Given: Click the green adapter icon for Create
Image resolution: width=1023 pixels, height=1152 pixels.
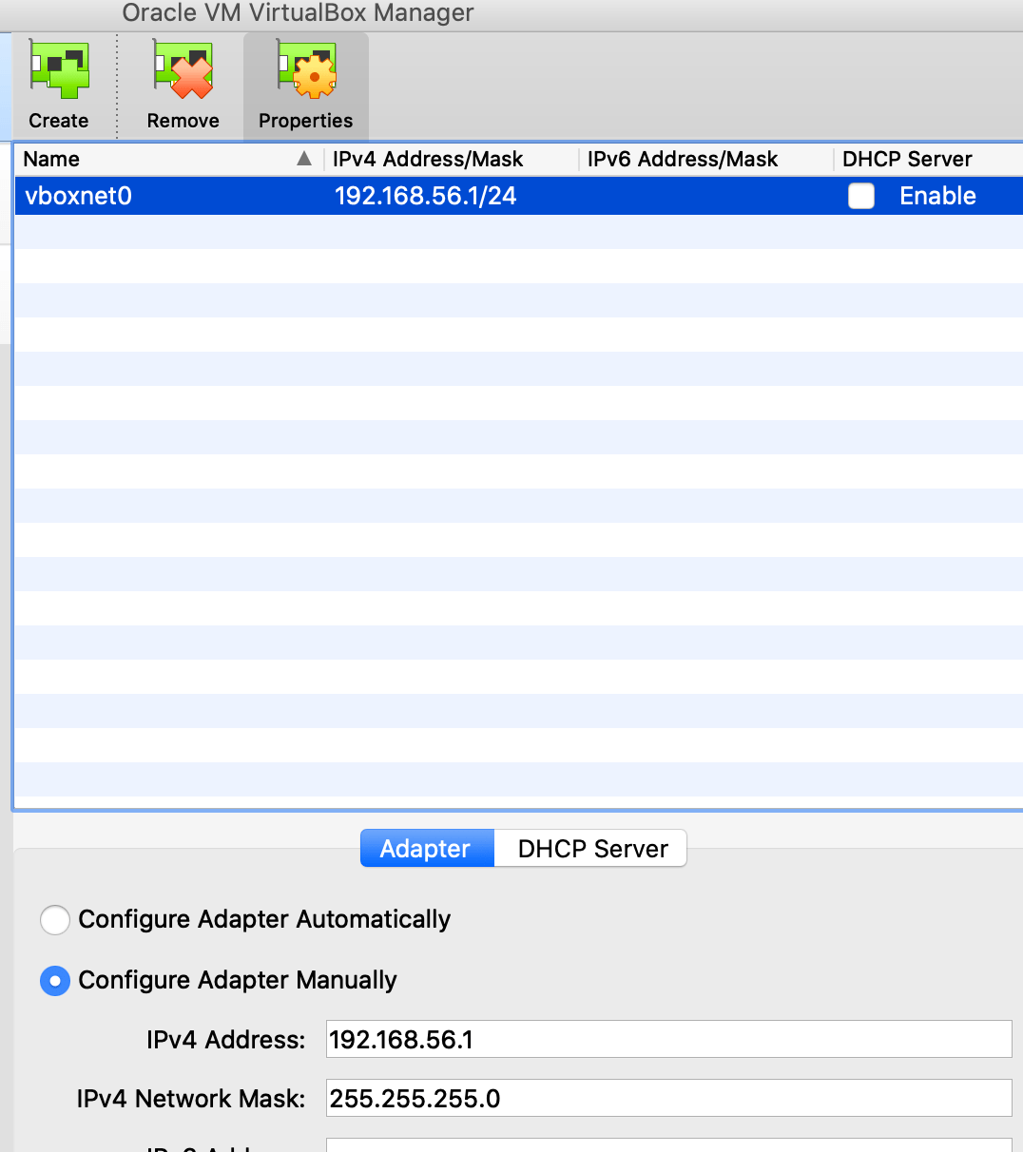Looking at the screenshot, I should [x=59, y=68].
